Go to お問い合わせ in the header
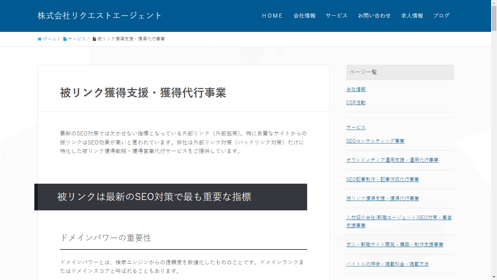 tap(374, 16)
